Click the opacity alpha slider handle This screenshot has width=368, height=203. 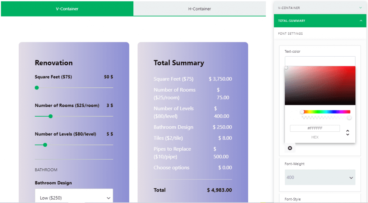[x=349, y=118]
